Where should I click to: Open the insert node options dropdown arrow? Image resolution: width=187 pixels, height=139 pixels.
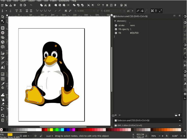pos(6,11)
